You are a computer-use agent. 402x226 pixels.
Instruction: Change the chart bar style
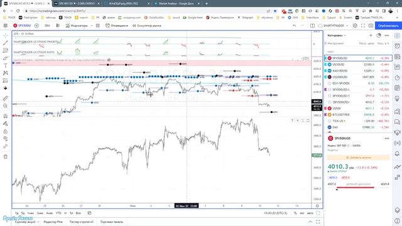(58, 26)
